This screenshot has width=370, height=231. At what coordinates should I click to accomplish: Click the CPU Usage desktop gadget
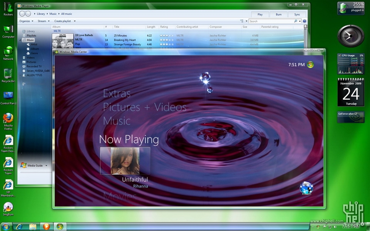pos(351,64)
